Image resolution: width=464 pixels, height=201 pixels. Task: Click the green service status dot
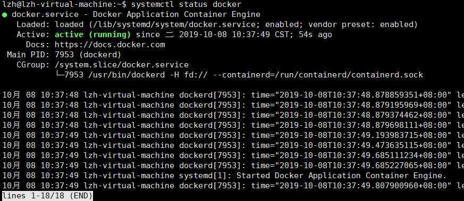[4, 15]
